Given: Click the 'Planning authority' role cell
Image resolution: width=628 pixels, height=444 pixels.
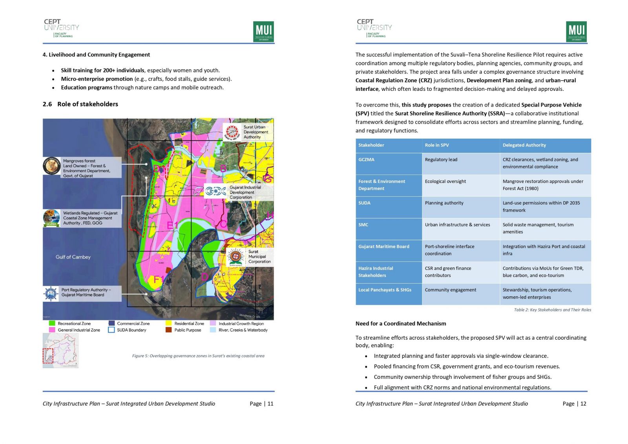Looking at the screenshot, I should [461, 207].
